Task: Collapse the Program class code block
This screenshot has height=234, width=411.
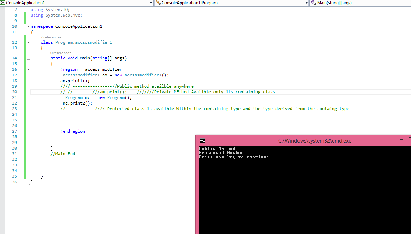Action: tap(28, 43)
